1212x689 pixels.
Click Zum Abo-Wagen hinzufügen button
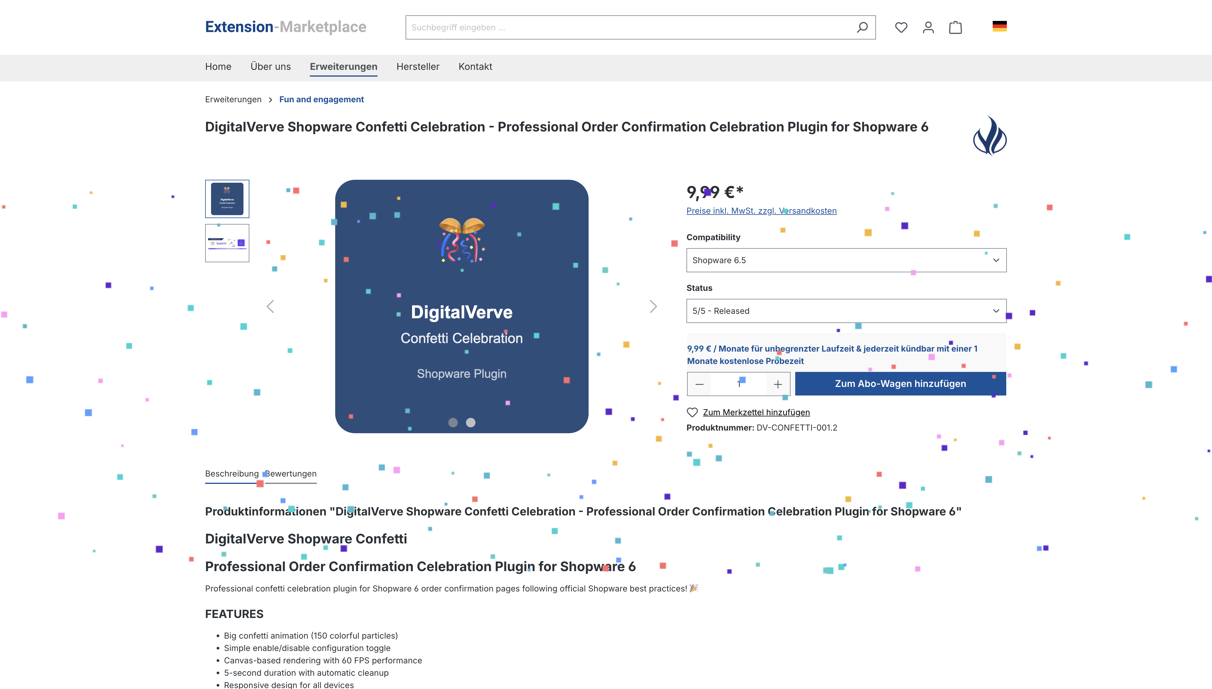[x=900, y=384]
